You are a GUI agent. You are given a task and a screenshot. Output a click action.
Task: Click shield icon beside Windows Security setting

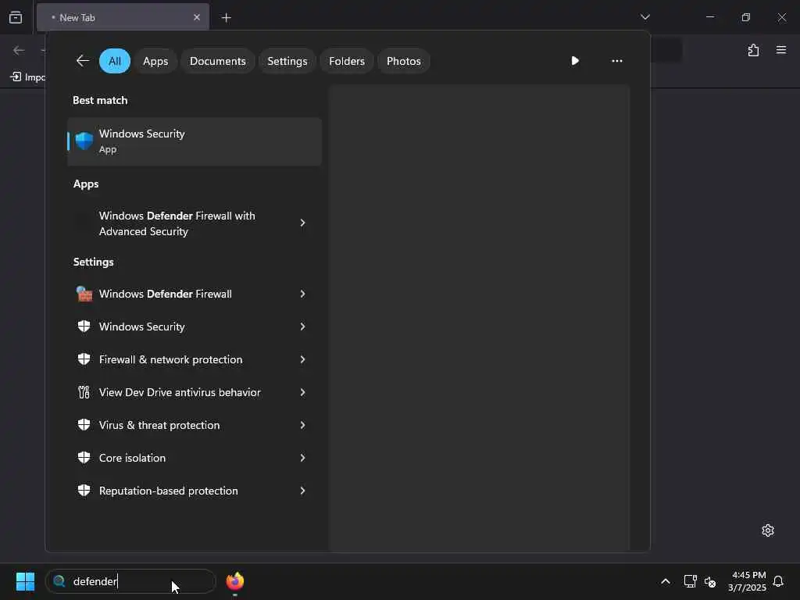coord(84,327)
